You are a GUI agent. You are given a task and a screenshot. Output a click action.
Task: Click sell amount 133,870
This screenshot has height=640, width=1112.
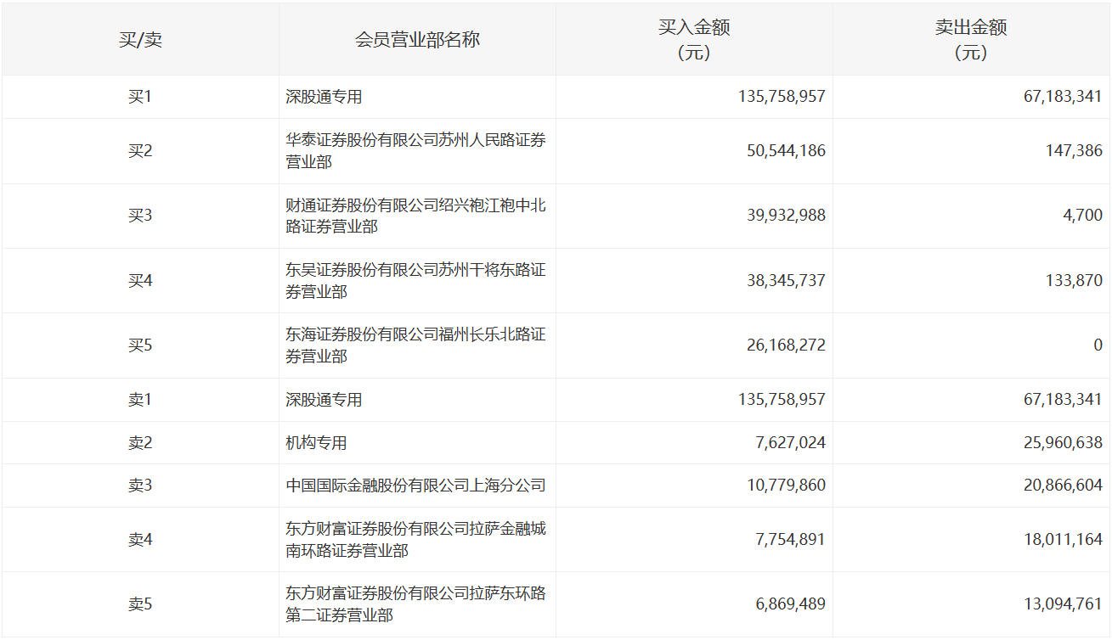[1075, 280]
